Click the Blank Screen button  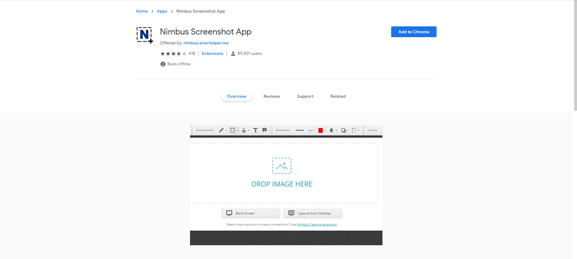tap(251, 213)
